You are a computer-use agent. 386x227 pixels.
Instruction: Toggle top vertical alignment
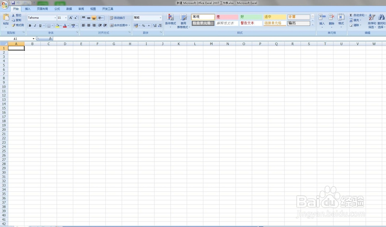point(83,18)
